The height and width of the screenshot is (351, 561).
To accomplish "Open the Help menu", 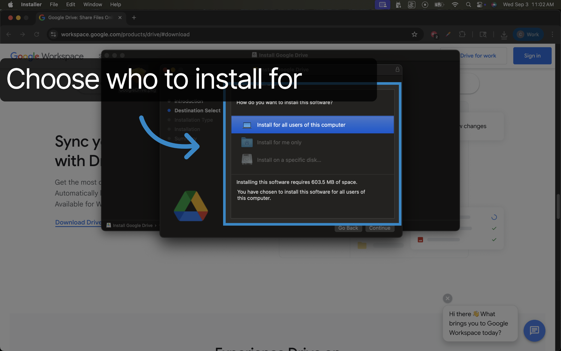I will 116,4.
